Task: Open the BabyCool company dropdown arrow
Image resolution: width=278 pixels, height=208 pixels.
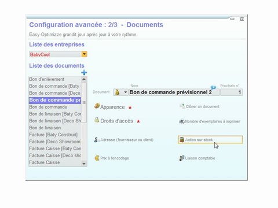Action: pos(84,54)
